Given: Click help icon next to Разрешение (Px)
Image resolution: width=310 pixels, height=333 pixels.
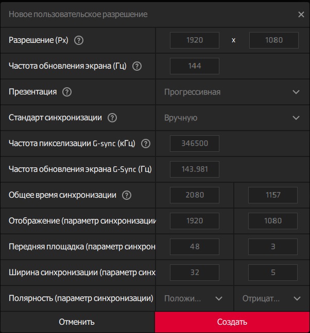Looking at the screenshot, I should (x=79, y=40).
